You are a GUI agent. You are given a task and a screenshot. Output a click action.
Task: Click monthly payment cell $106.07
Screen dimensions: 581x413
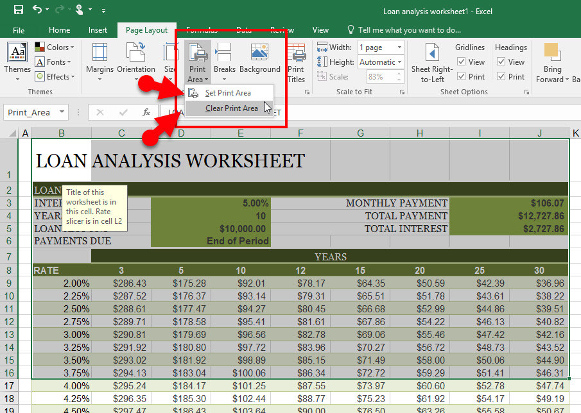508,203
